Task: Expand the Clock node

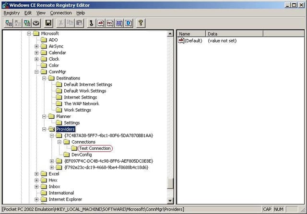Action: pyautogui.click(x=36, y=59)
